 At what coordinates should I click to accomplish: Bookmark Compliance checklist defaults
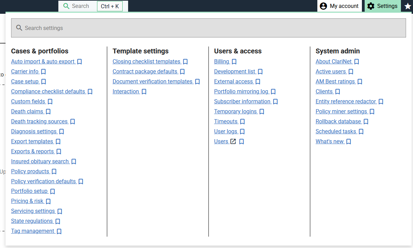tap(90, 92)
